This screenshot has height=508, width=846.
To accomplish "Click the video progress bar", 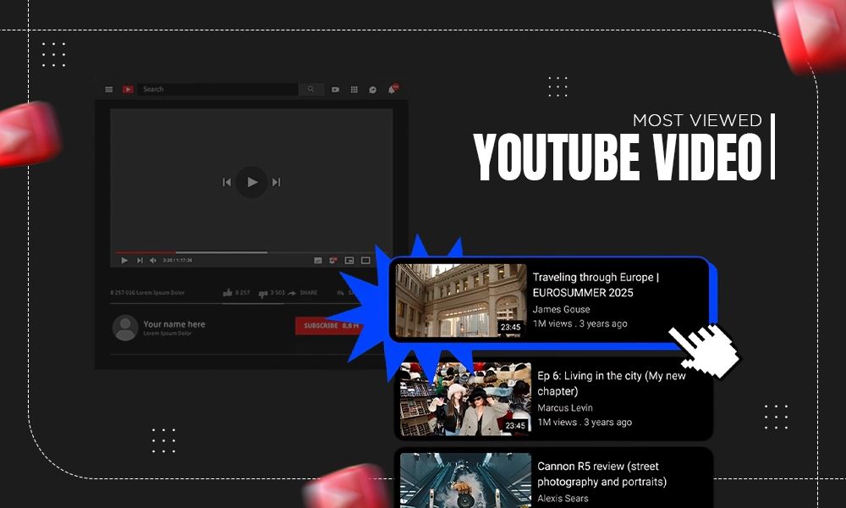I will (251, 252).
